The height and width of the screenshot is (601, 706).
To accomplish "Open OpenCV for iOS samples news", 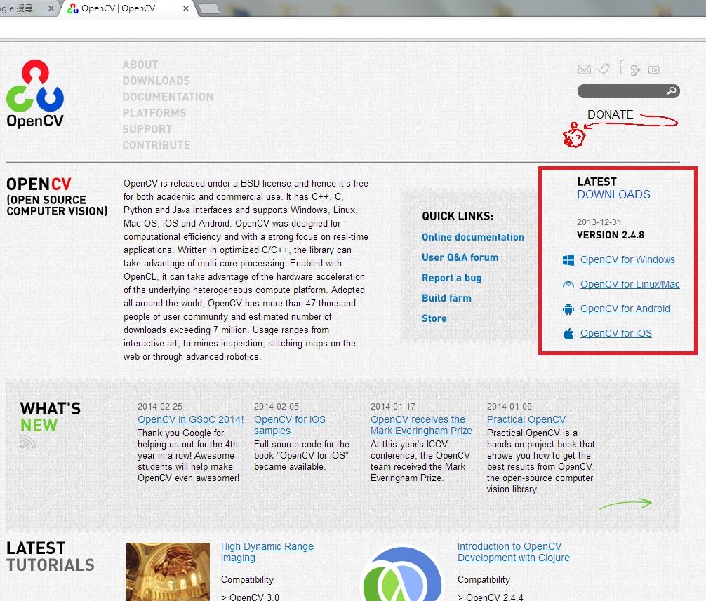I will 290,425.
